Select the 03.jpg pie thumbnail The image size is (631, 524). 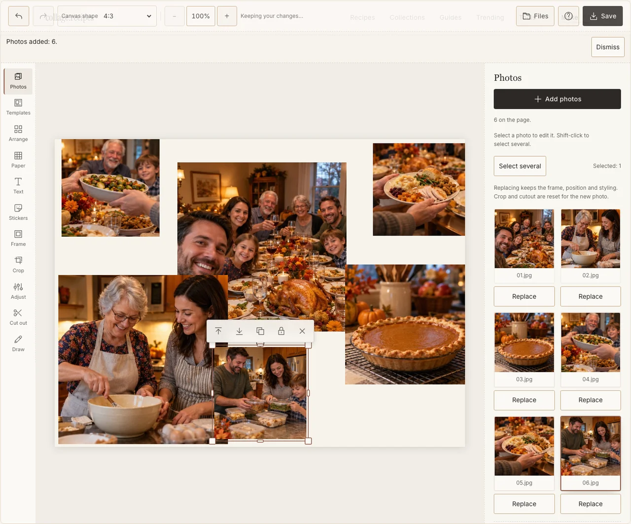tap(524, 349)
